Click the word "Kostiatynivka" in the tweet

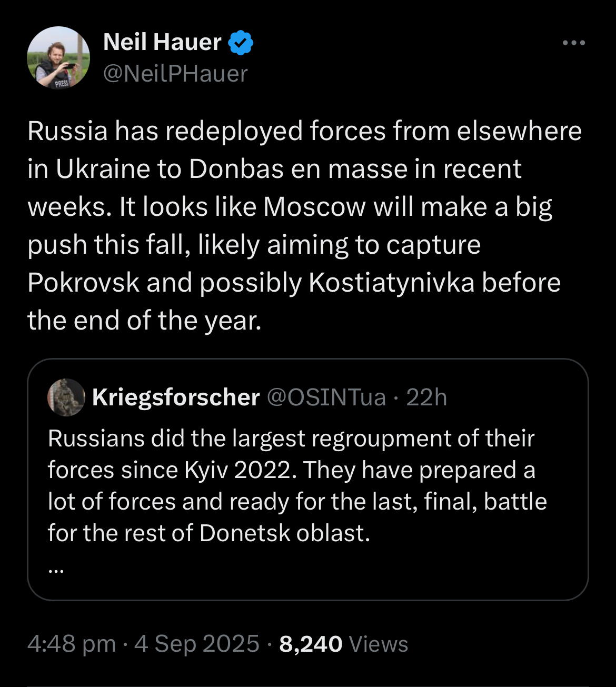(x=391, y=283)
